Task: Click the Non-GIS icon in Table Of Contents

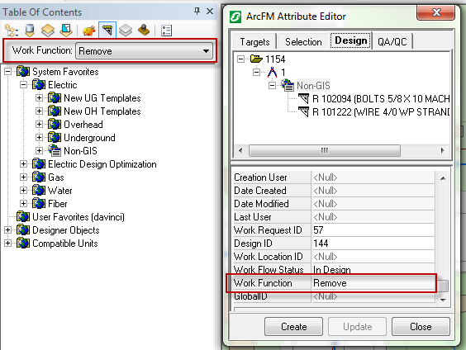Action: coord(55,150)
